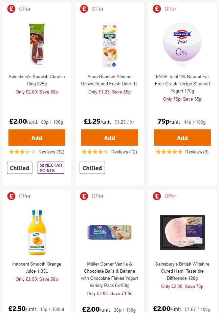Screen dimensions: 219x313
Task: Click the Offer badge on Spanish Chorizo Ring
Action: click(x=11, y=9)
